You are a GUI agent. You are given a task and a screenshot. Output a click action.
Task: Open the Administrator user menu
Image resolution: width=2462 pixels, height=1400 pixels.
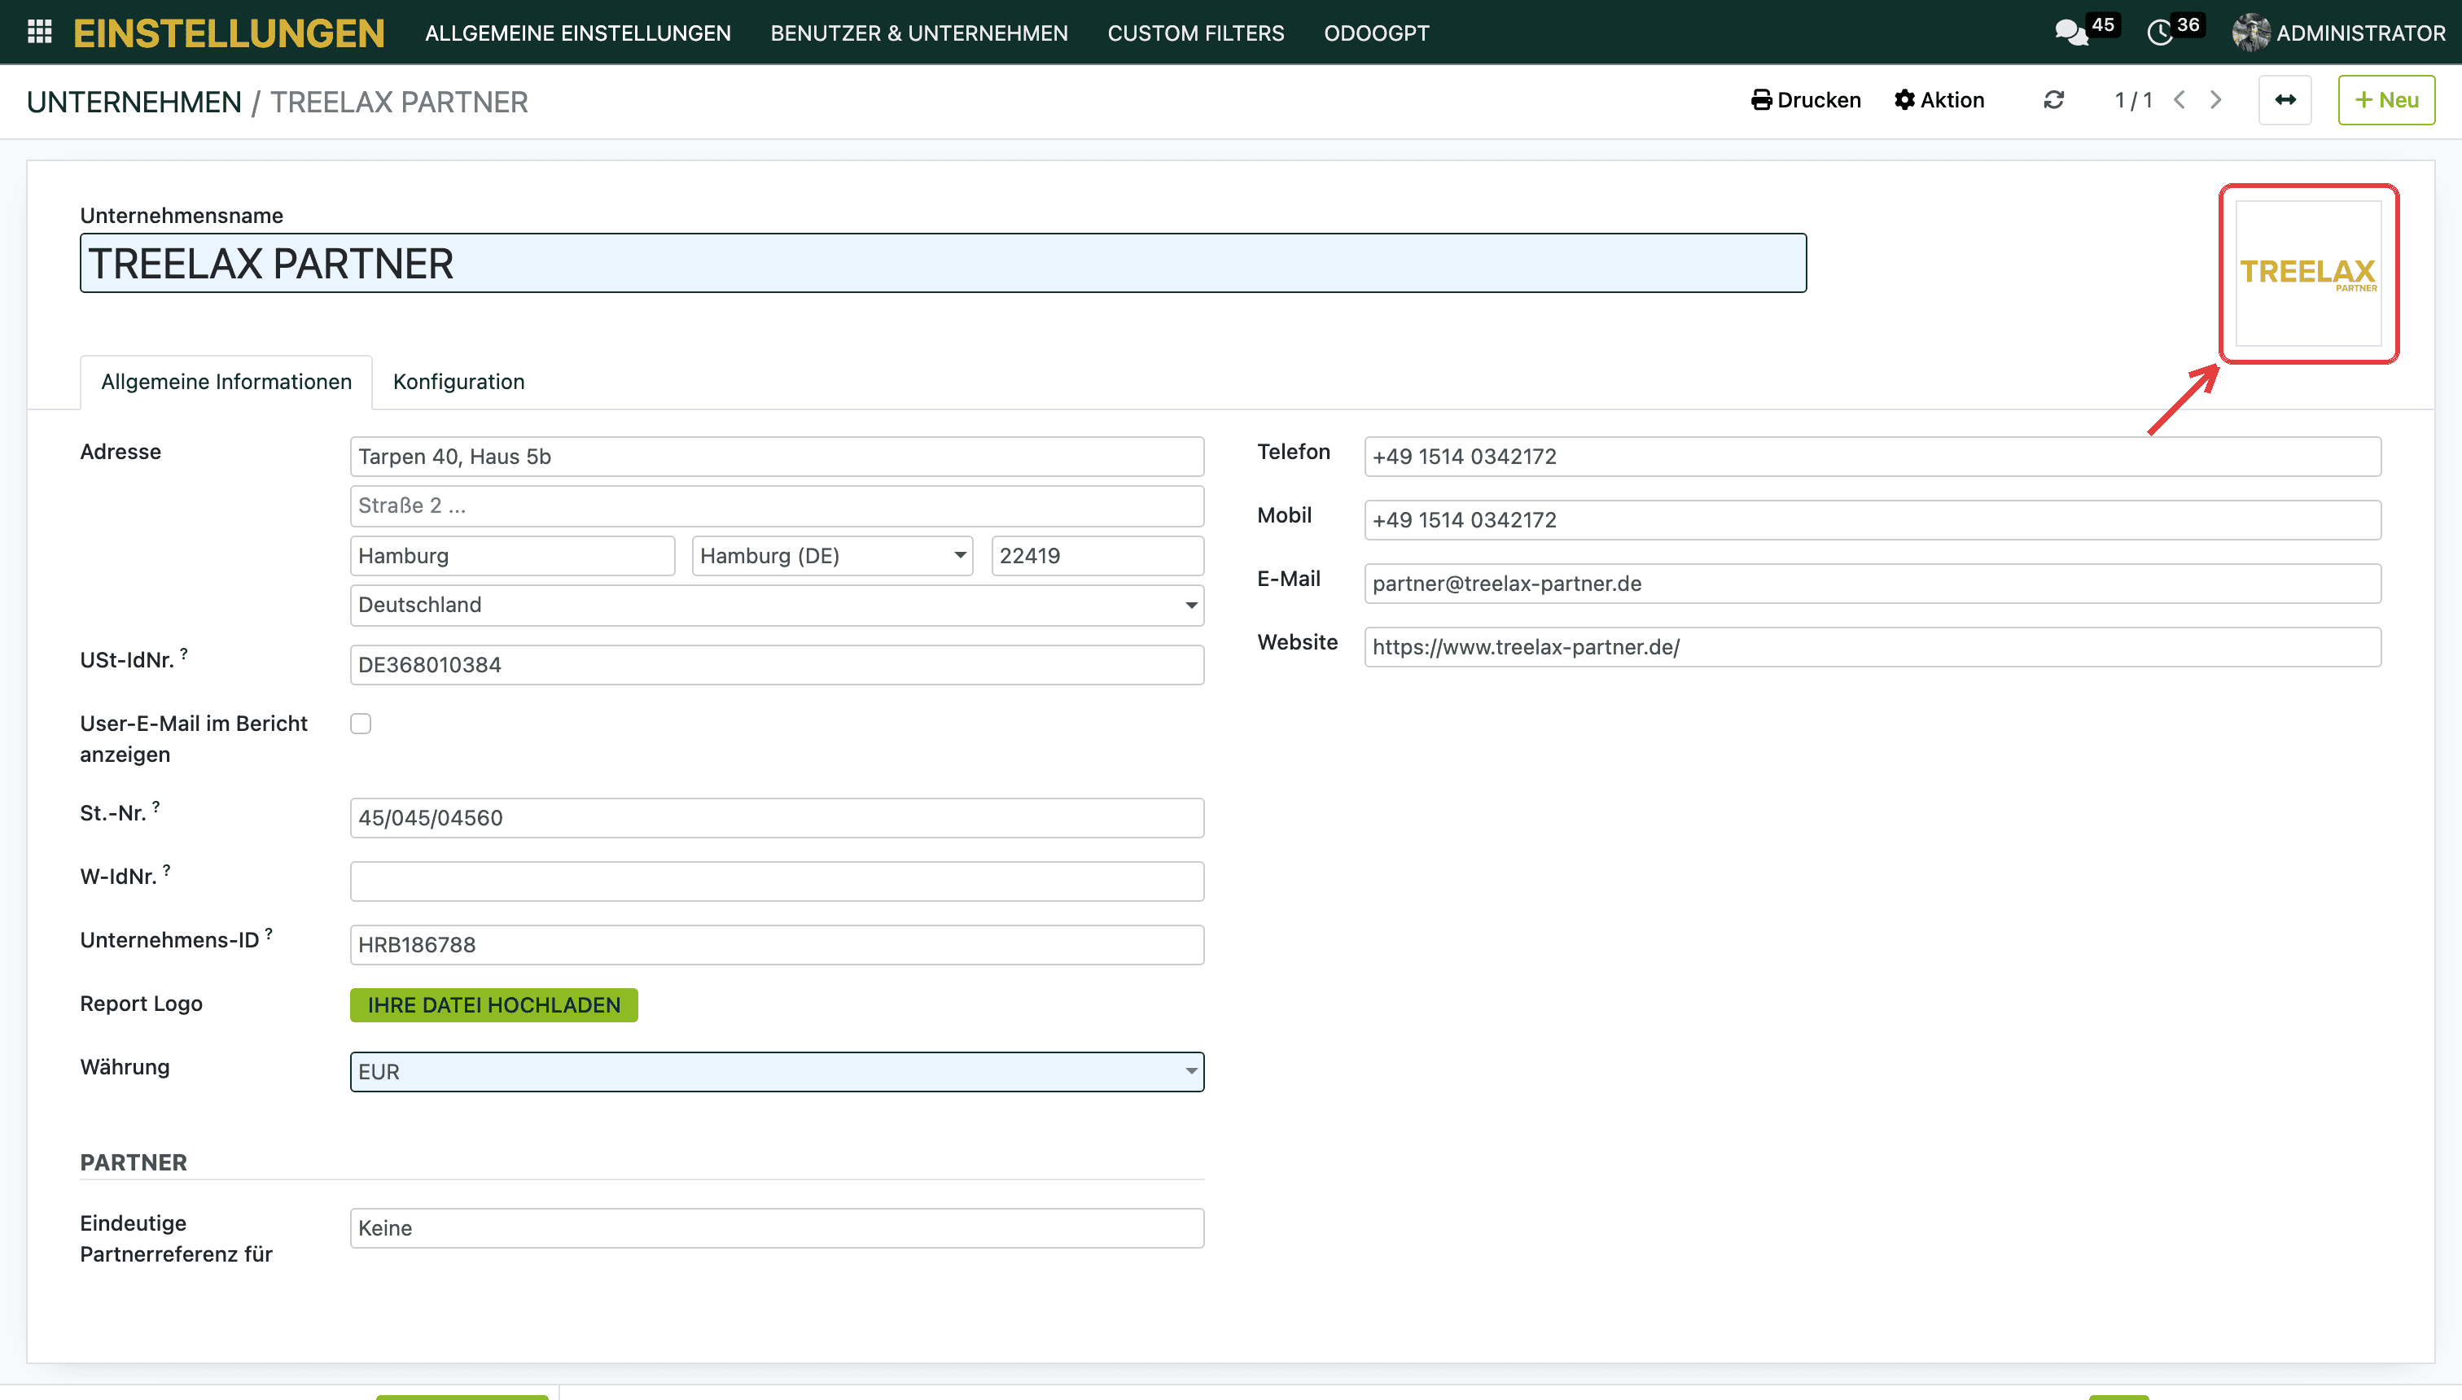click(2339, 33)
